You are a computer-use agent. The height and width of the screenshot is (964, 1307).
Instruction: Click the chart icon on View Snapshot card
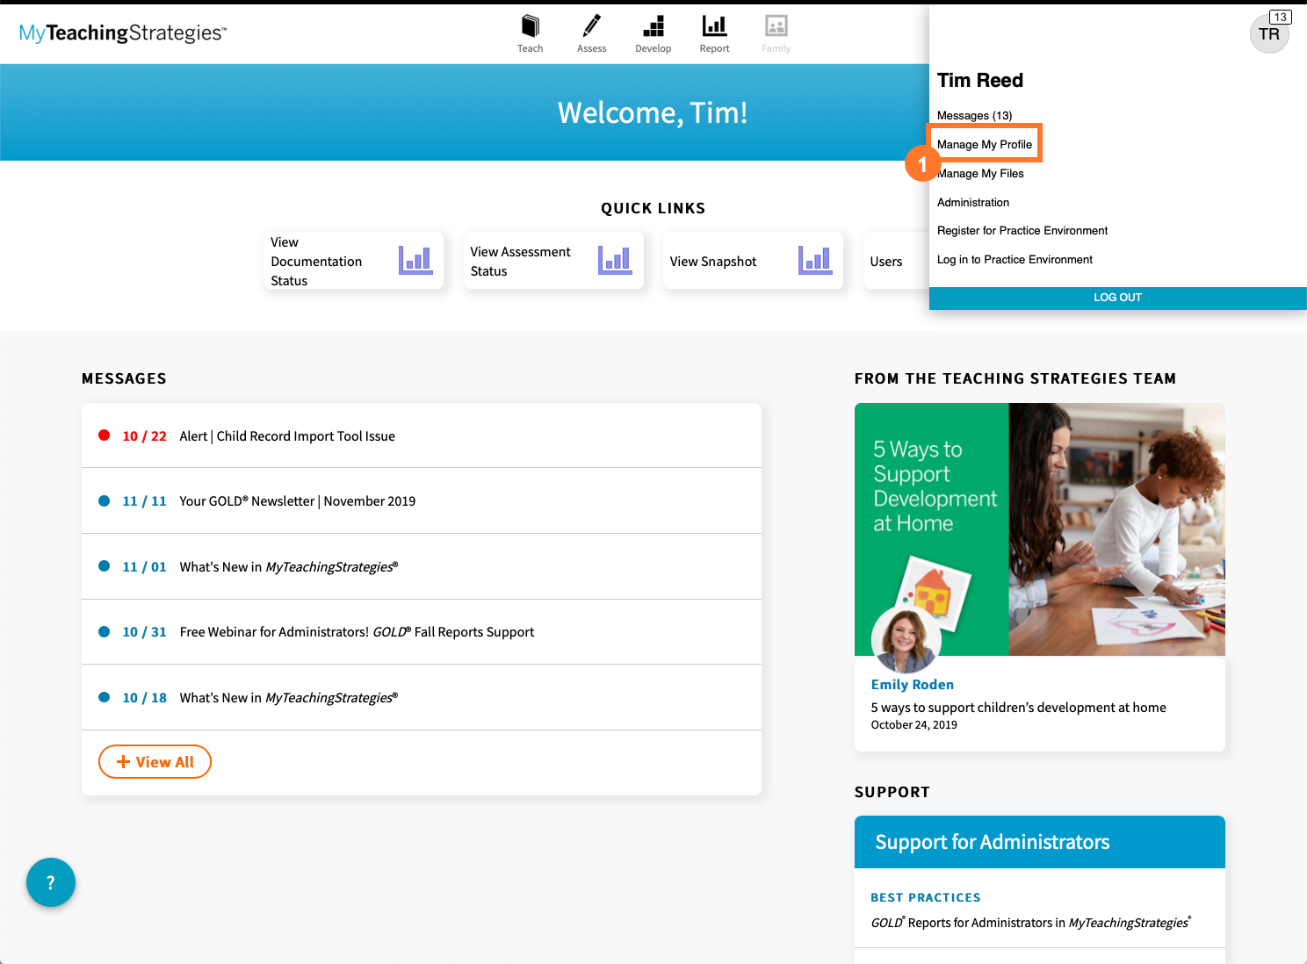pyautogui.click(x=815, y=260)
